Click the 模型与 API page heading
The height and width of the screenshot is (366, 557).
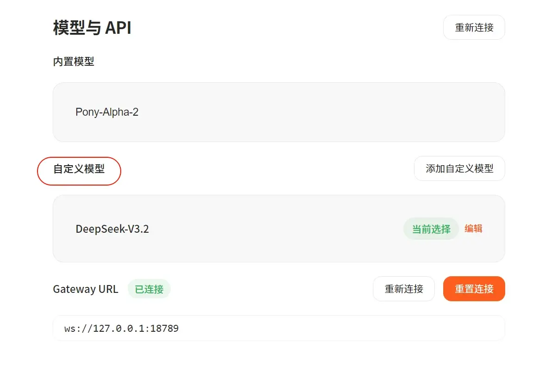pos(92,28)
